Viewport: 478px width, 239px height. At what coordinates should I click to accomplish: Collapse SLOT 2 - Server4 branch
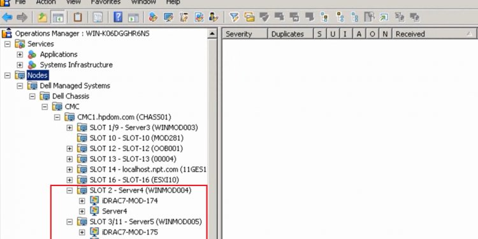(x=69, y=190)
